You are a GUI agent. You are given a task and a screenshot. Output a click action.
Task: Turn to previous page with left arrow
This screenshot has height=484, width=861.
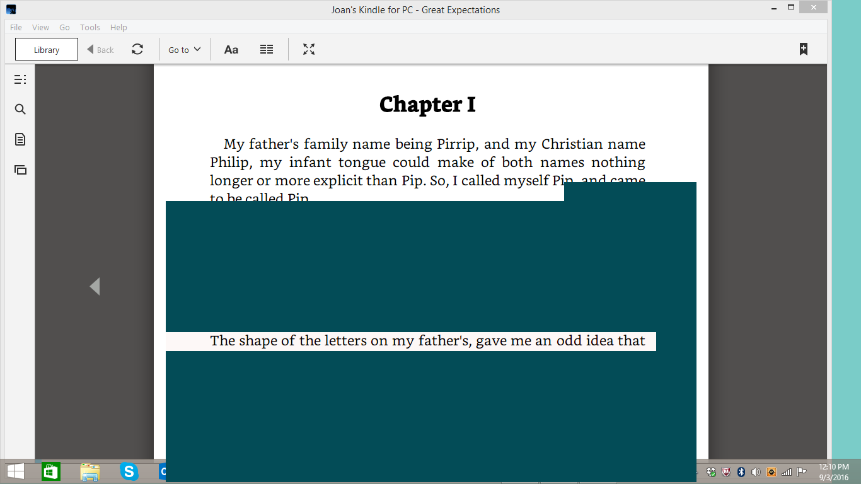coord(95,286)
